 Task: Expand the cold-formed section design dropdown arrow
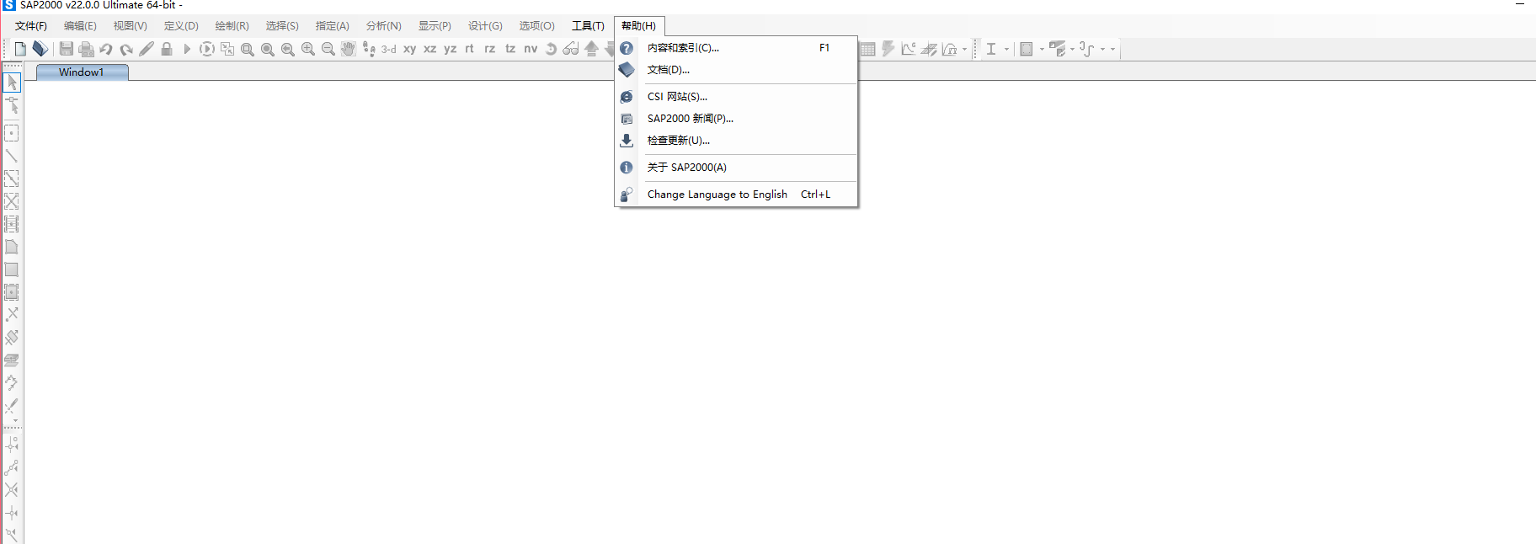[x=1102, y=49]
